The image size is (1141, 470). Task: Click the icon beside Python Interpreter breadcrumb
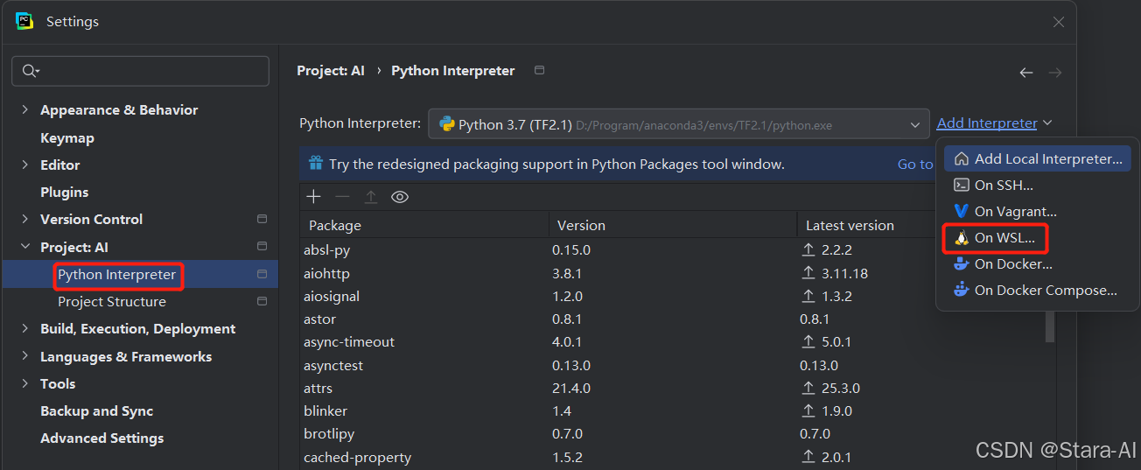(539, 70)
